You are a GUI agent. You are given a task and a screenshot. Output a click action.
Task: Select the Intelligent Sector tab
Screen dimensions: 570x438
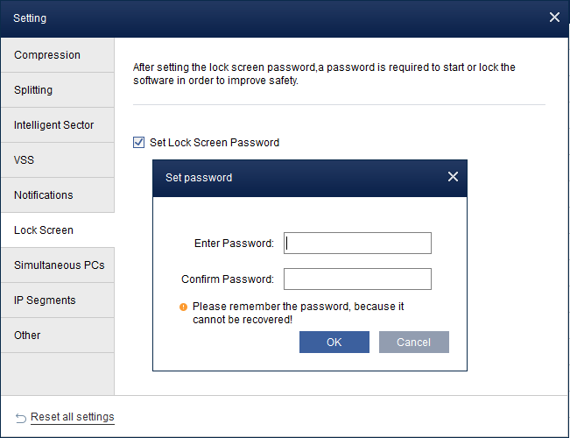57,125
